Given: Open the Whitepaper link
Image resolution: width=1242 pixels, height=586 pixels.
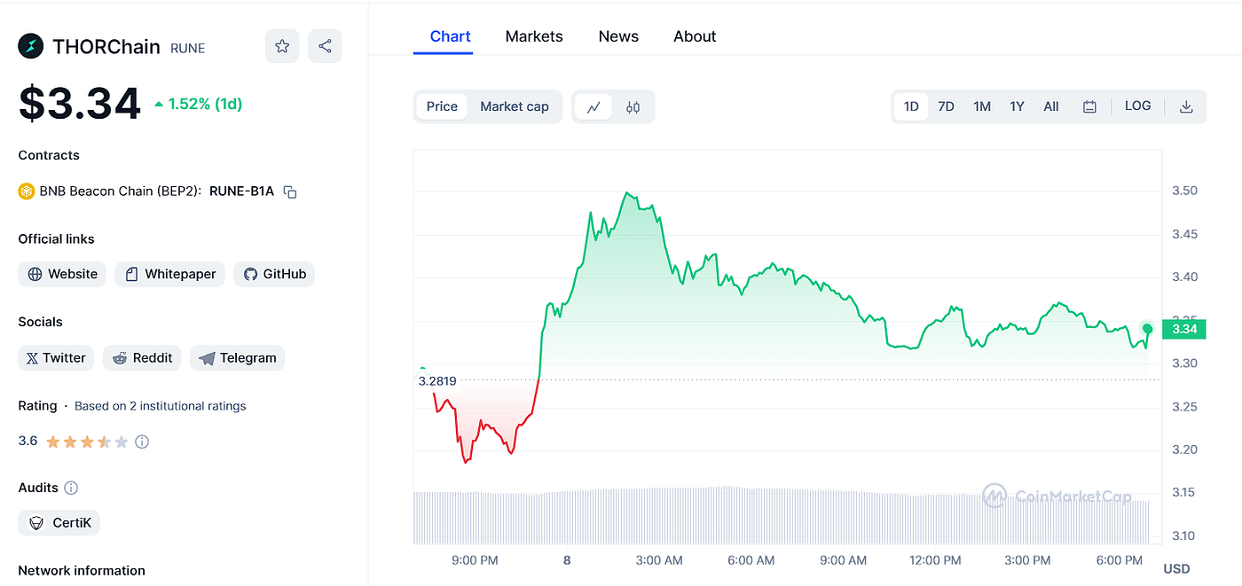Looking at the screenshot, I should point(170,274).
